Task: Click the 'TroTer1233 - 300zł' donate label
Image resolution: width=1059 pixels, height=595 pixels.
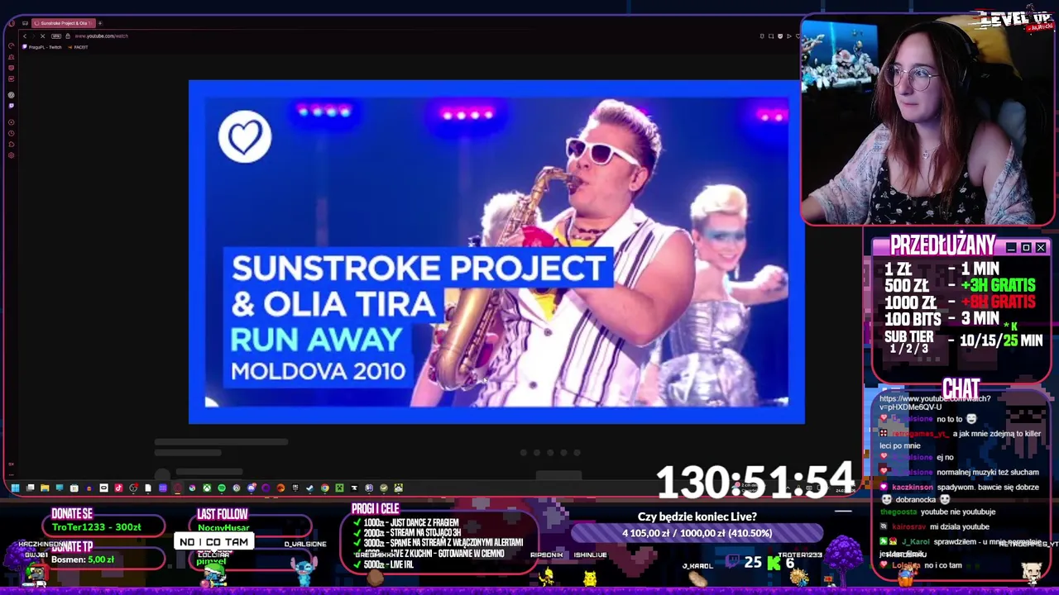Action: point(97,526)
